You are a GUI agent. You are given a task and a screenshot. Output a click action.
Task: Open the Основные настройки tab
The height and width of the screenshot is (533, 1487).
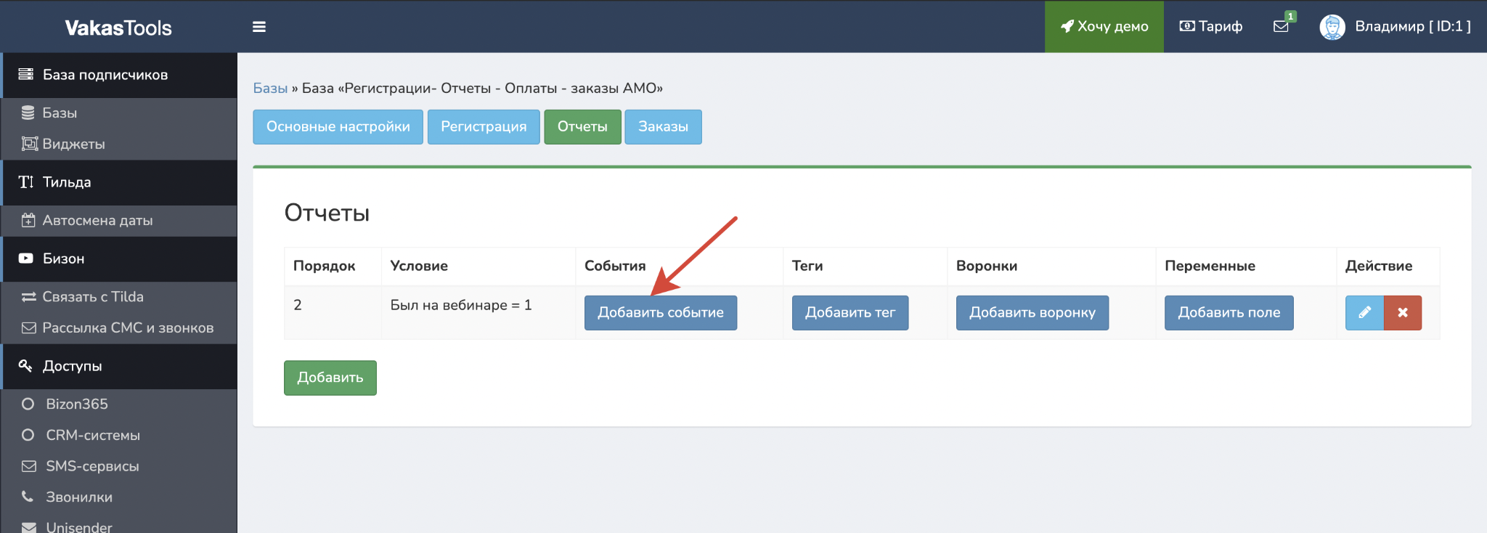pyautogui.click(x=338, y=126)
